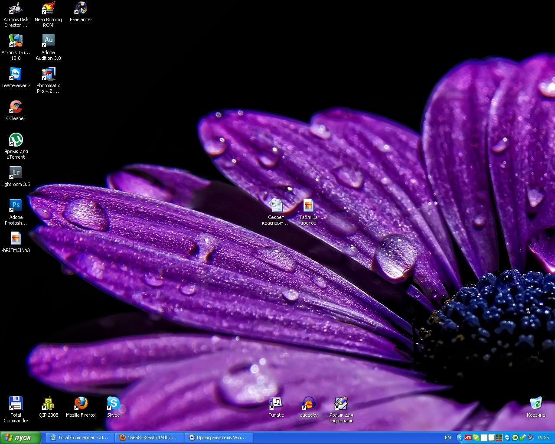Click the 16:25 system clock
Screen dimensions: 555x444
tap(543, 437)
